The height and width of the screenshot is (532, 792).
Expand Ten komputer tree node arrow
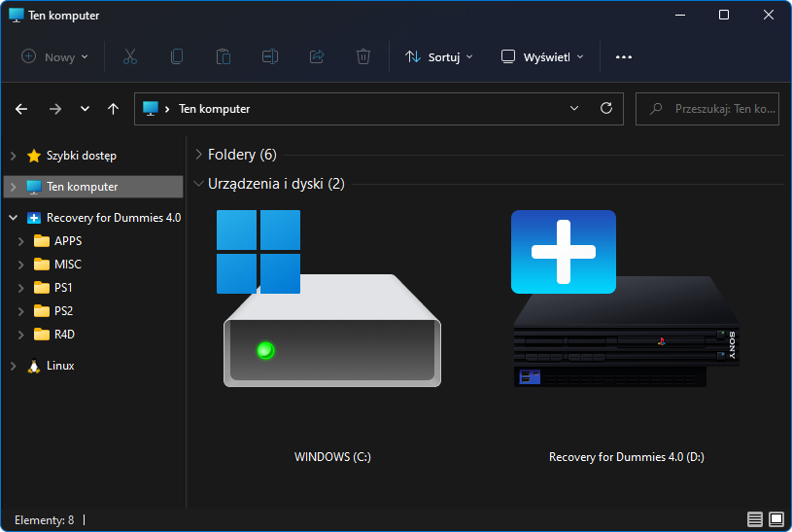(14, 187)
